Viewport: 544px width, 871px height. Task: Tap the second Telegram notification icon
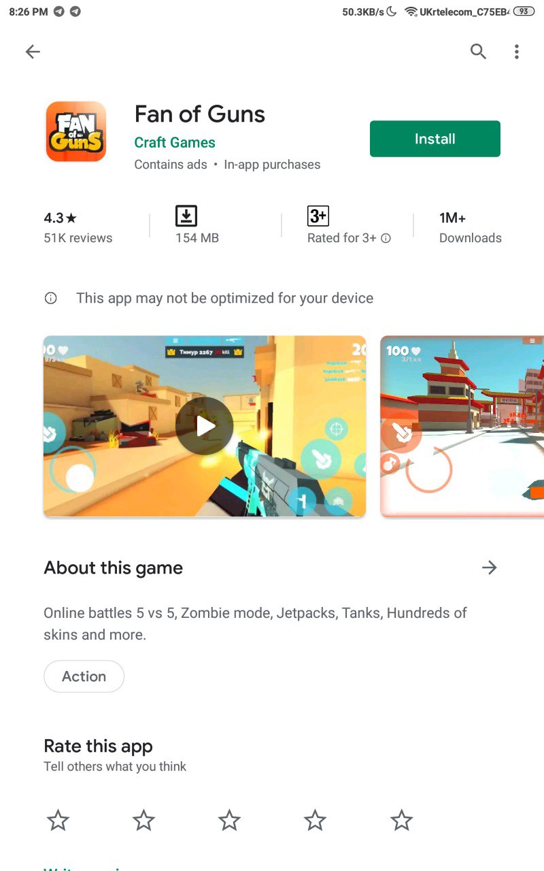click(75, 12)
